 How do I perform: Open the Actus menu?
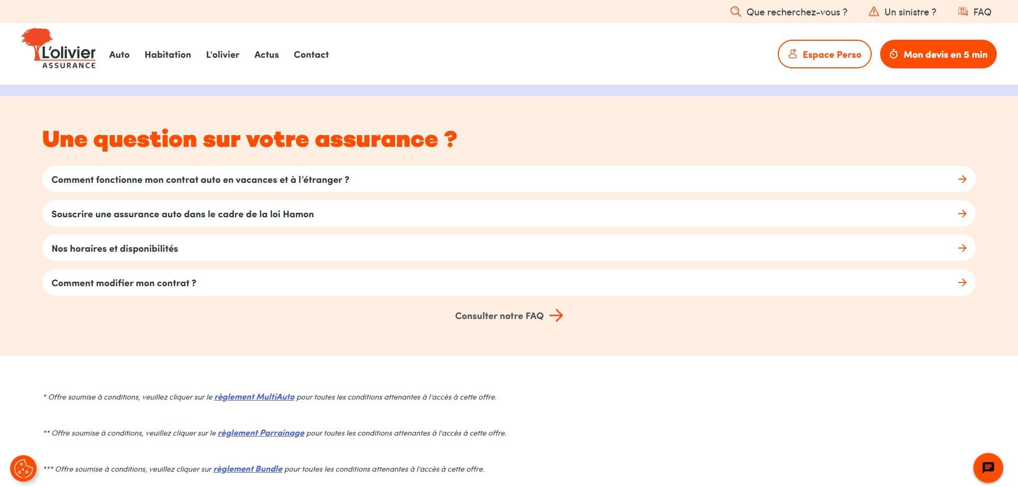pos(267,55)
